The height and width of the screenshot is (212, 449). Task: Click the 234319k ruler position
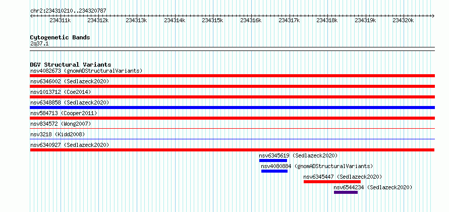[x=365, y=20]
